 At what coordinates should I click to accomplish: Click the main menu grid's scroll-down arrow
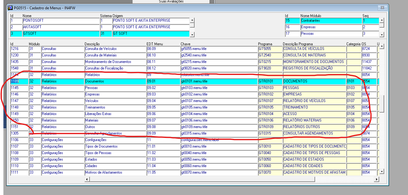click(382, 171)
